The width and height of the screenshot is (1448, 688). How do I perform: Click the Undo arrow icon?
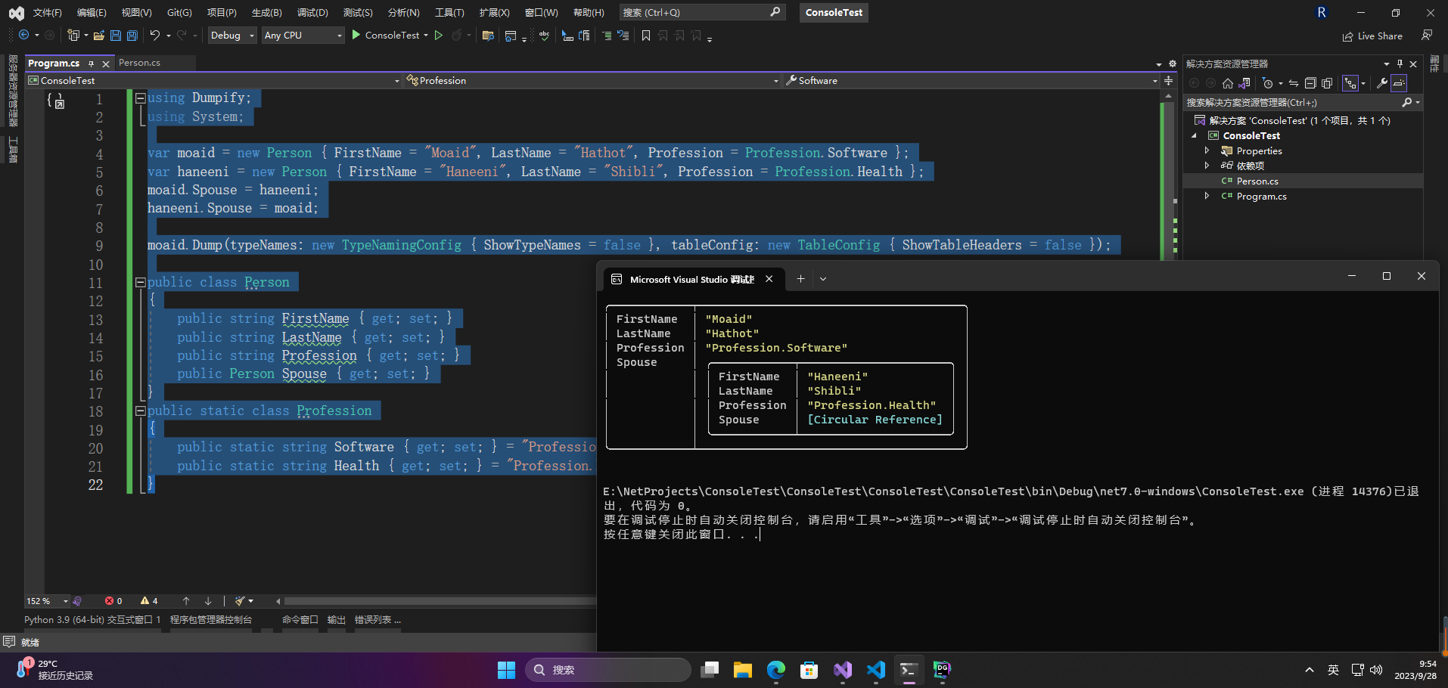[154, 36]
